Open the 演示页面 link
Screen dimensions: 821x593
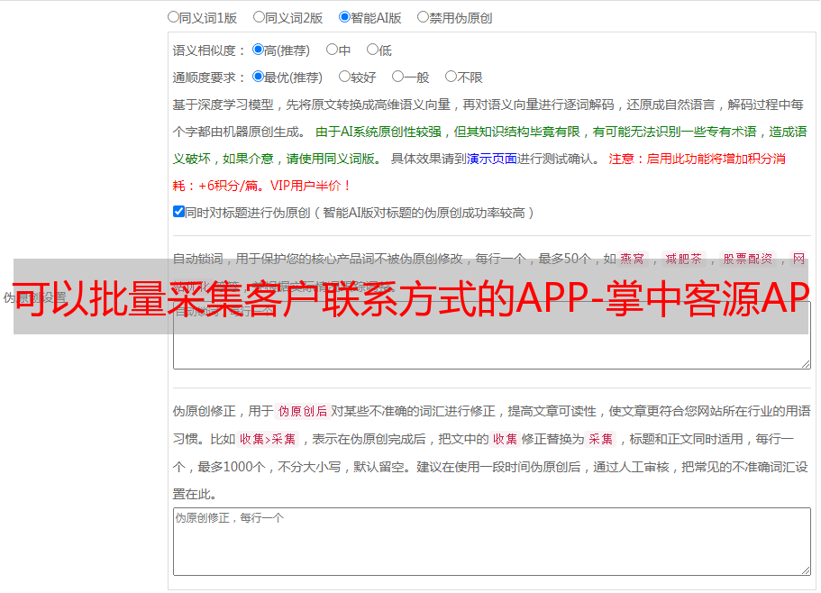[491, 159]
